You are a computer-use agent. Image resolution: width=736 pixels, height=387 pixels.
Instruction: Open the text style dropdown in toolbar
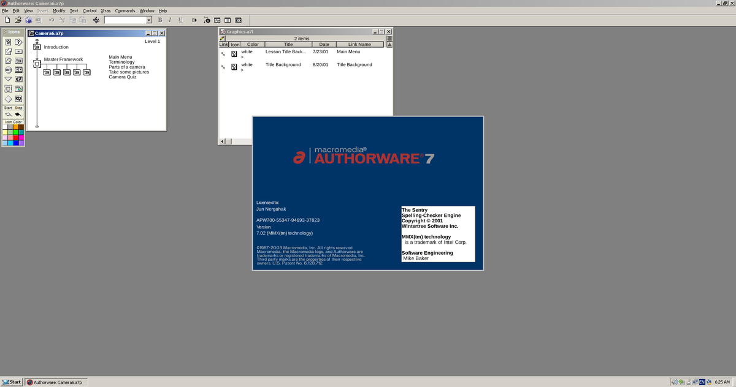[149, 20]
